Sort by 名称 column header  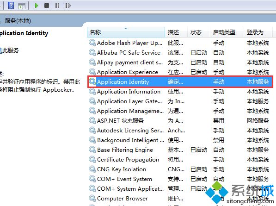point(126,32)
